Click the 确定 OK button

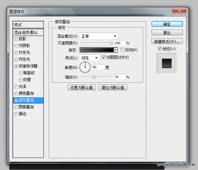coord(167,24)
